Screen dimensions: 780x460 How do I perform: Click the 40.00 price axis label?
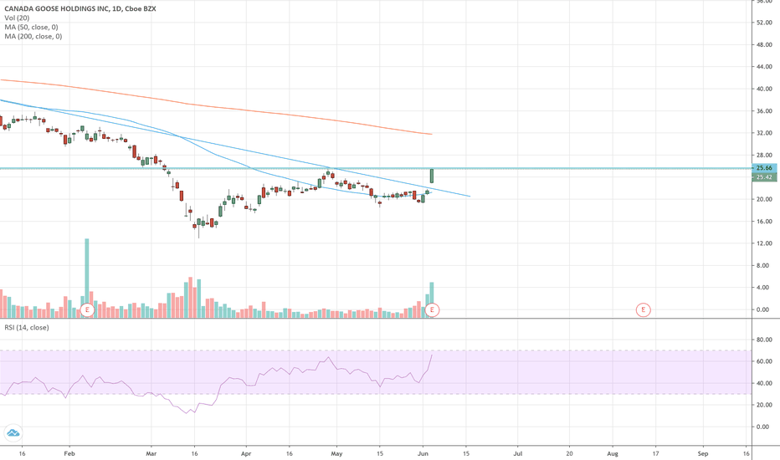[x=764, y=89]
